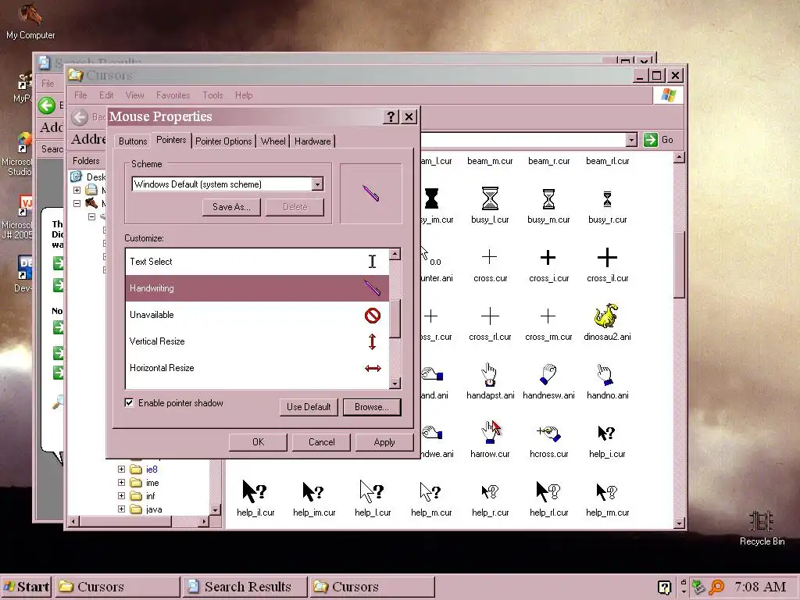This screenshot has height=600, width=800.
Task: Expand the ie8 folder tree node
Action: (x=121, y=469)
